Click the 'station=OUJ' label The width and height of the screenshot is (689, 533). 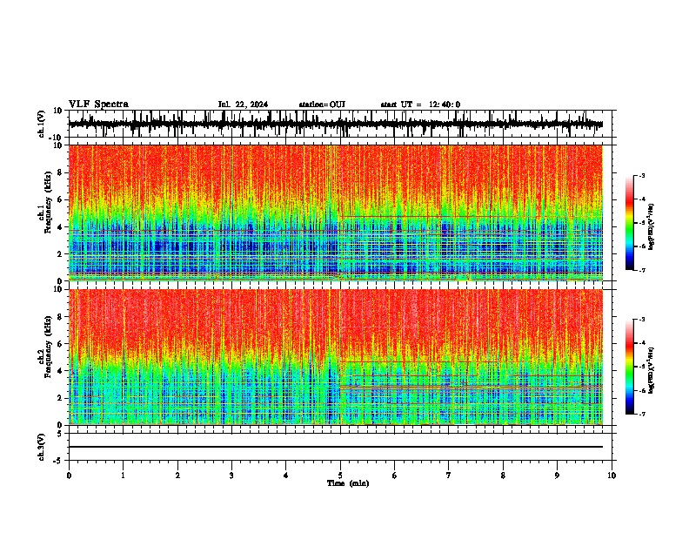[322, 105]
